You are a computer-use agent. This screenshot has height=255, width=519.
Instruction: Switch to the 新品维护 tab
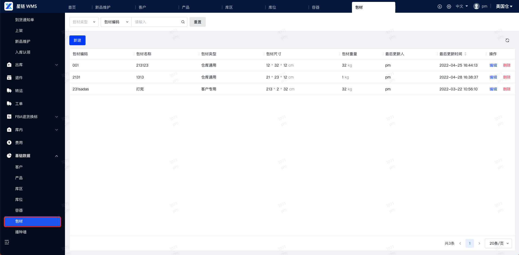pos(103,7)
